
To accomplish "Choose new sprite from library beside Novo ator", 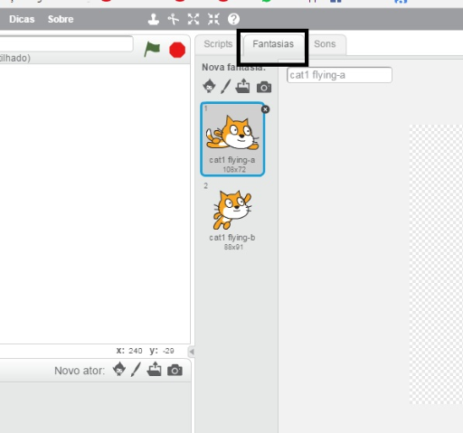I will point(119,369).
